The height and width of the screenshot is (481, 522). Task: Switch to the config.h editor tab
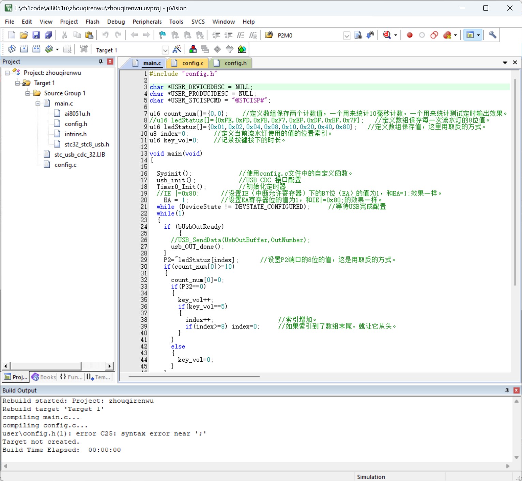[231, 63]
